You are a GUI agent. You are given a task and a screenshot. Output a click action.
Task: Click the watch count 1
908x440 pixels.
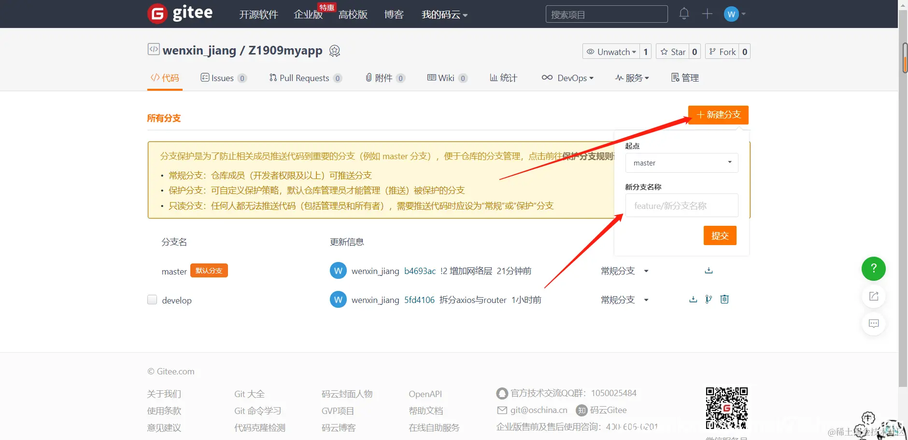tap(646, 52)
